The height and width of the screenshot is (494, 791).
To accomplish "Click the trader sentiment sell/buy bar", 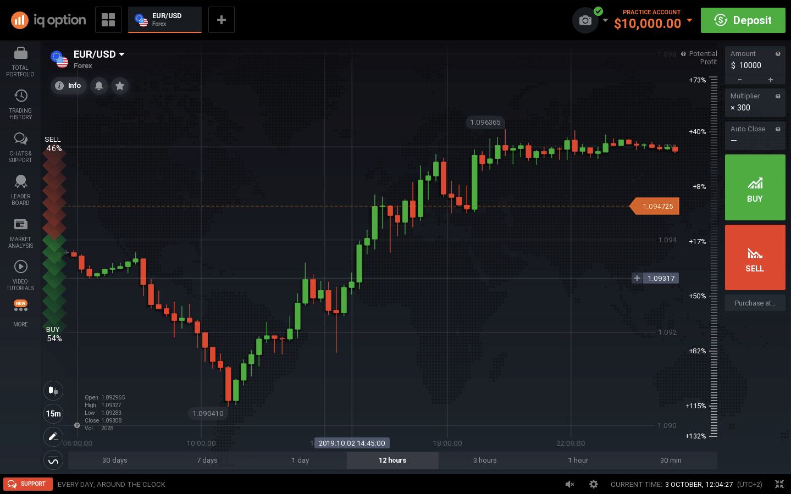I will coord(54,239).
